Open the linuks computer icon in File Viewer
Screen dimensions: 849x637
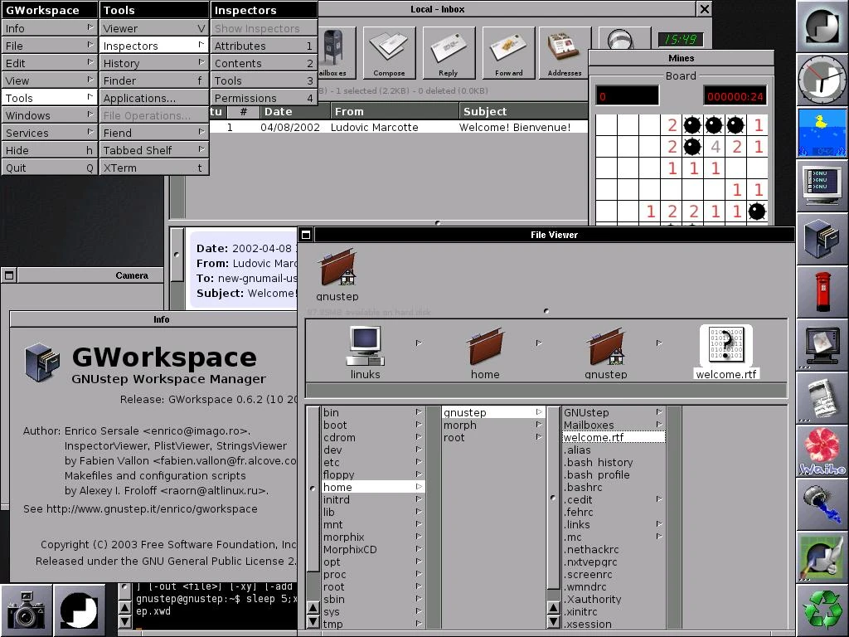pyautogui.click(x=365, y=346)
